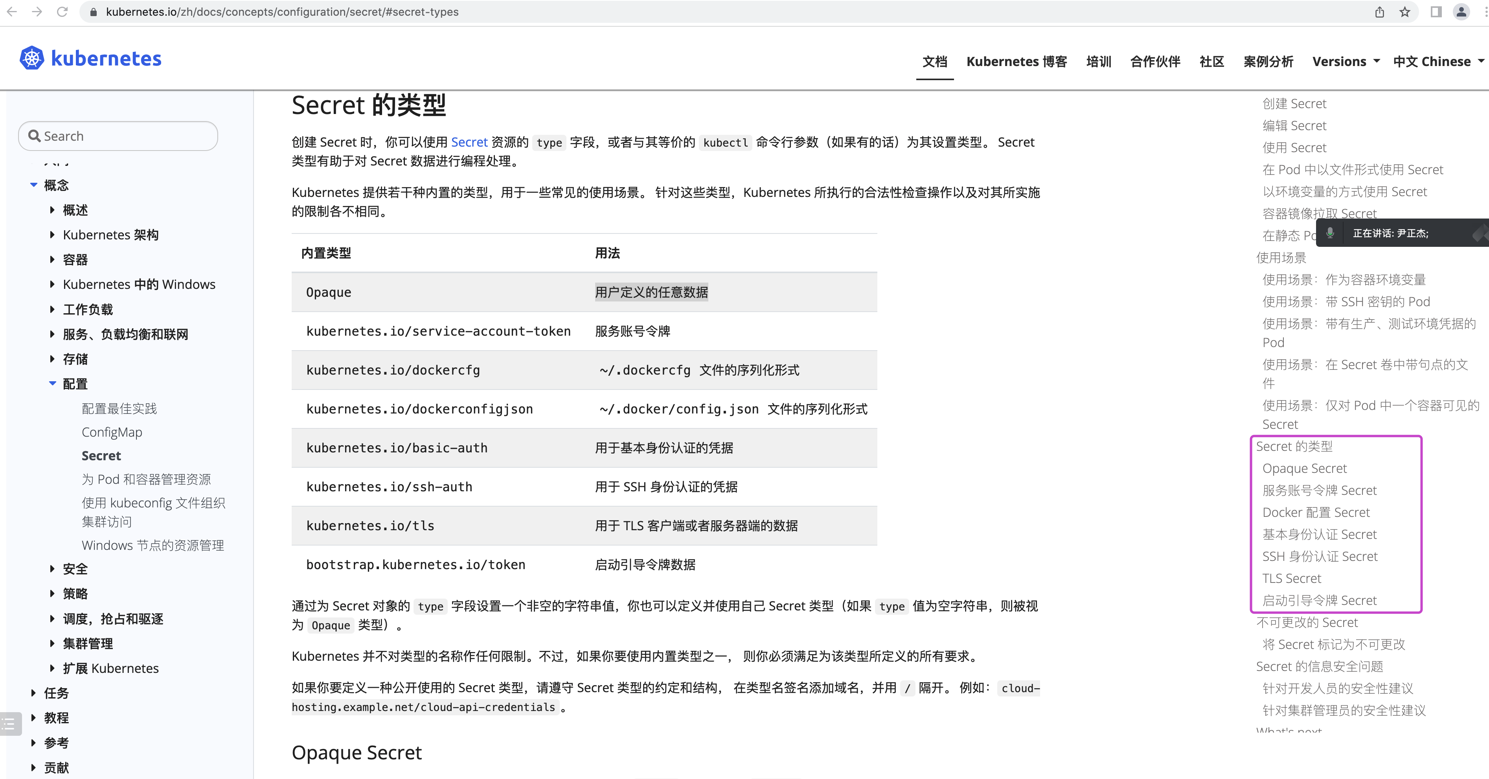Open the 中文 Chinese language dropdown
The height and width of the screenshot is (779, 1489).
pyautogui.click(x=1438, y=61)
